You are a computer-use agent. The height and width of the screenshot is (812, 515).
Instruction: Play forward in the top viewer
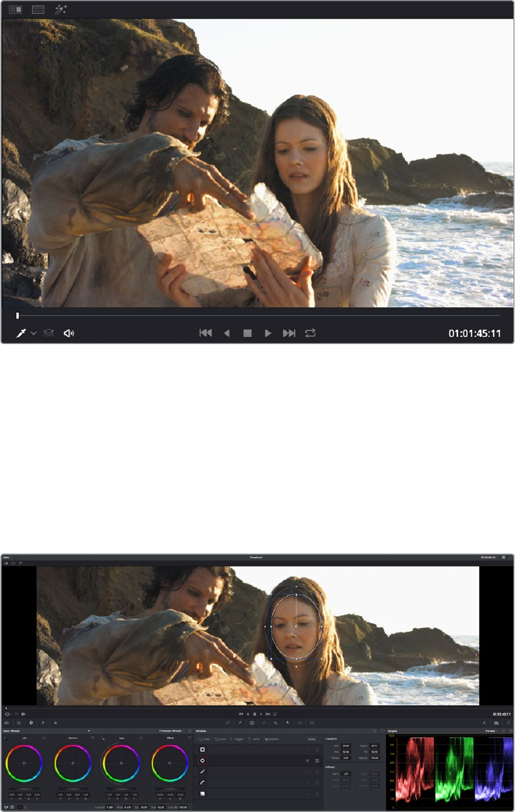tap(268, 333)
